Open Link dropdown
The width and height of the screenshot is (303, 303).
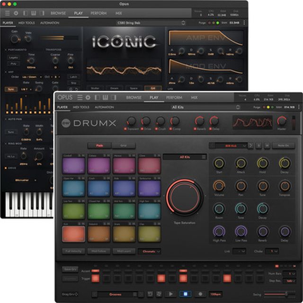pyautogui.click(x=239, y=251)
